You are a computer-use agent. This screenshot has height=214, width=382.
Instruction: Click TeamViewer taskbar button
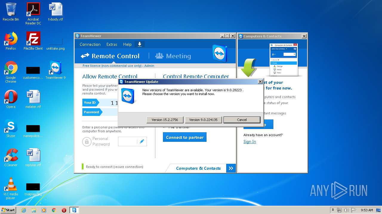tap(74, 210)
